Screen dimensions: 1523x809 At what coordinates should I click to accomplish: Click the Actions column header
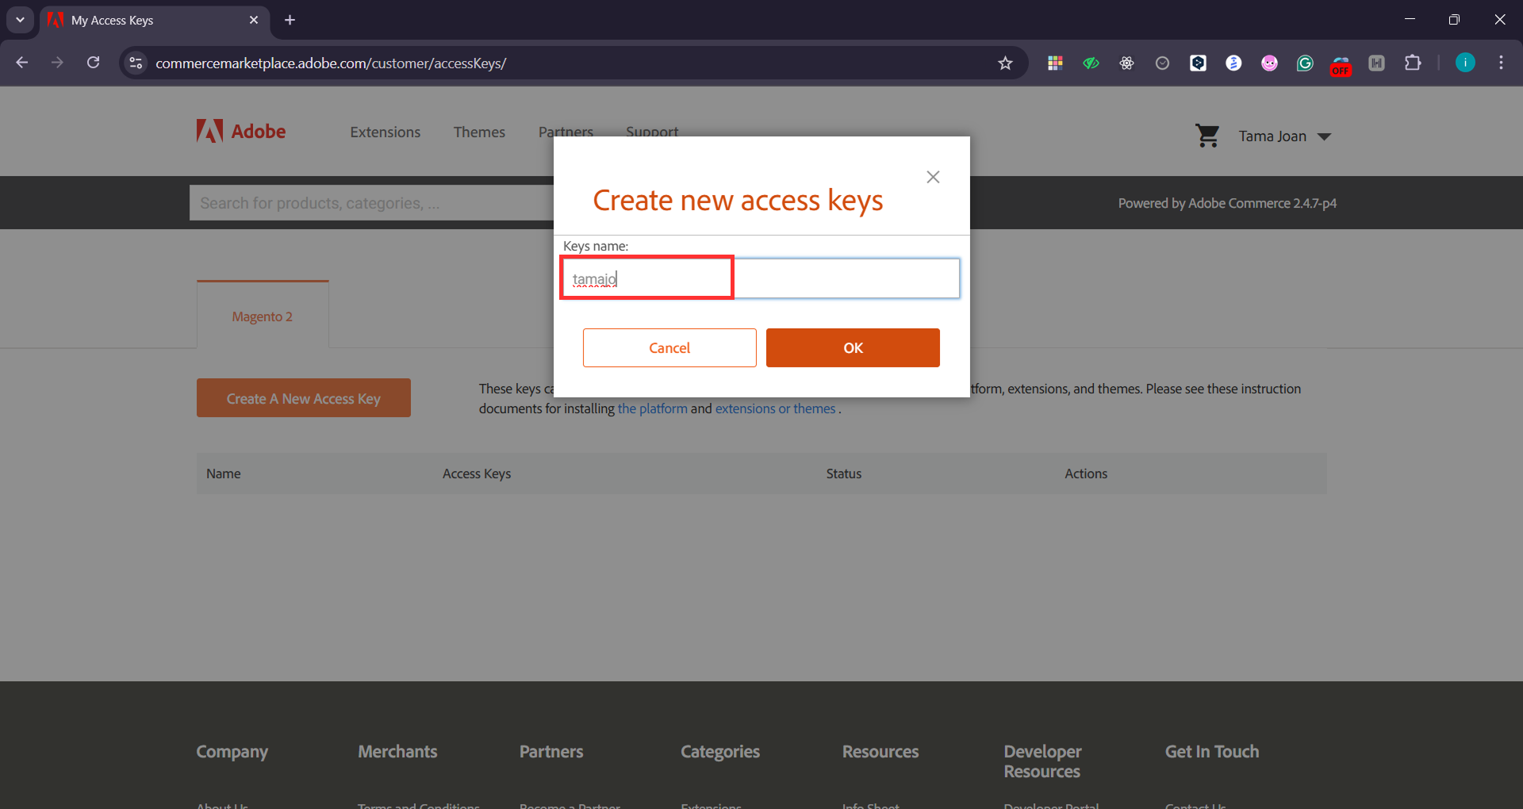[1086, 474]
